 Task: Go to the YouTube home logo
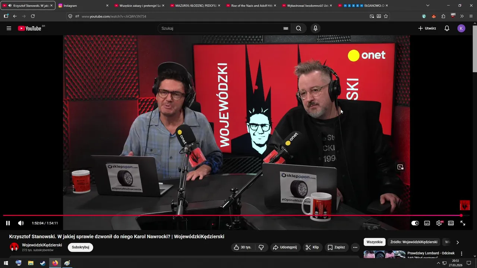29,28
